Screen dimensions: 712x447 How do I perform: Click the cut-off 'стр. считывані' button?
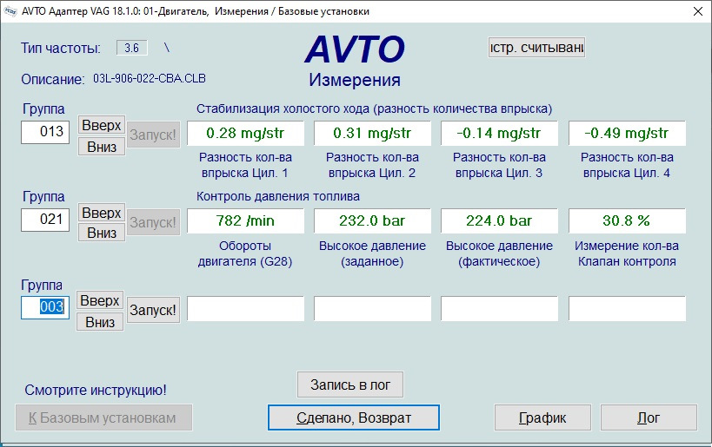[x=536, y=48]
